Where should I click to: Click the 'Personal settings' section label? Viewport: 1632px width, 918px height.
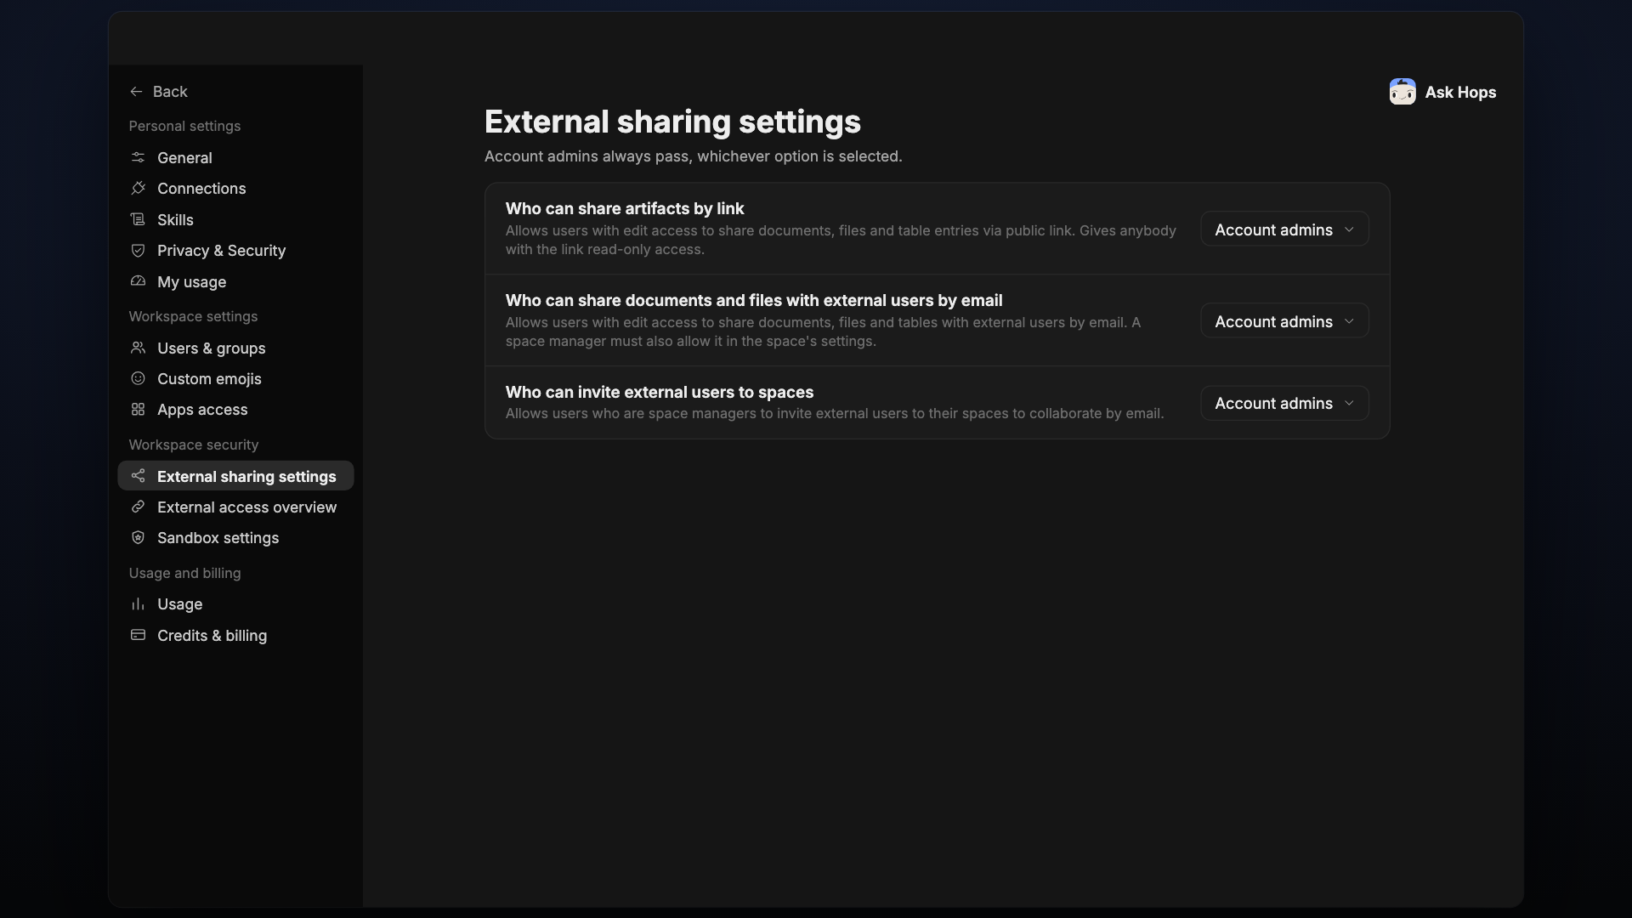pyautogui.click(x=184, y=126)
